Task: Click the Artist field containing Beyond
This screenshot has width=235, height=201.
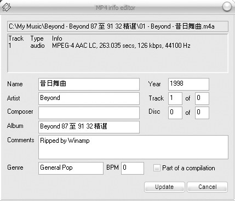Action: tap(89, 98)
